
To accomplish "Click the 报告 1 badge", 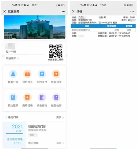I will [33, 135].
